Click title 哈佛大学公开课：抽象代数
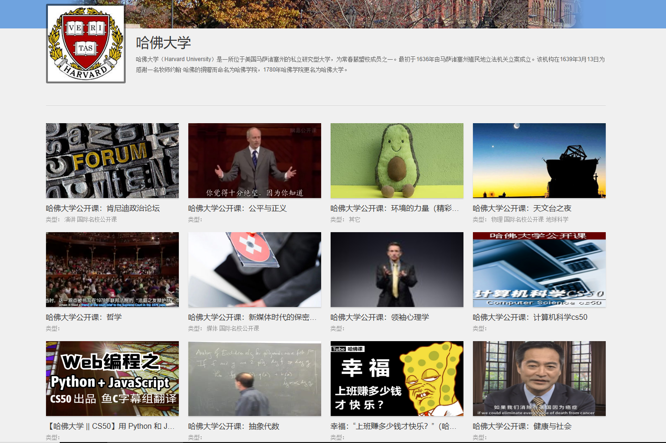This screenshot has height=443, width=666. (x=234, y=426)
